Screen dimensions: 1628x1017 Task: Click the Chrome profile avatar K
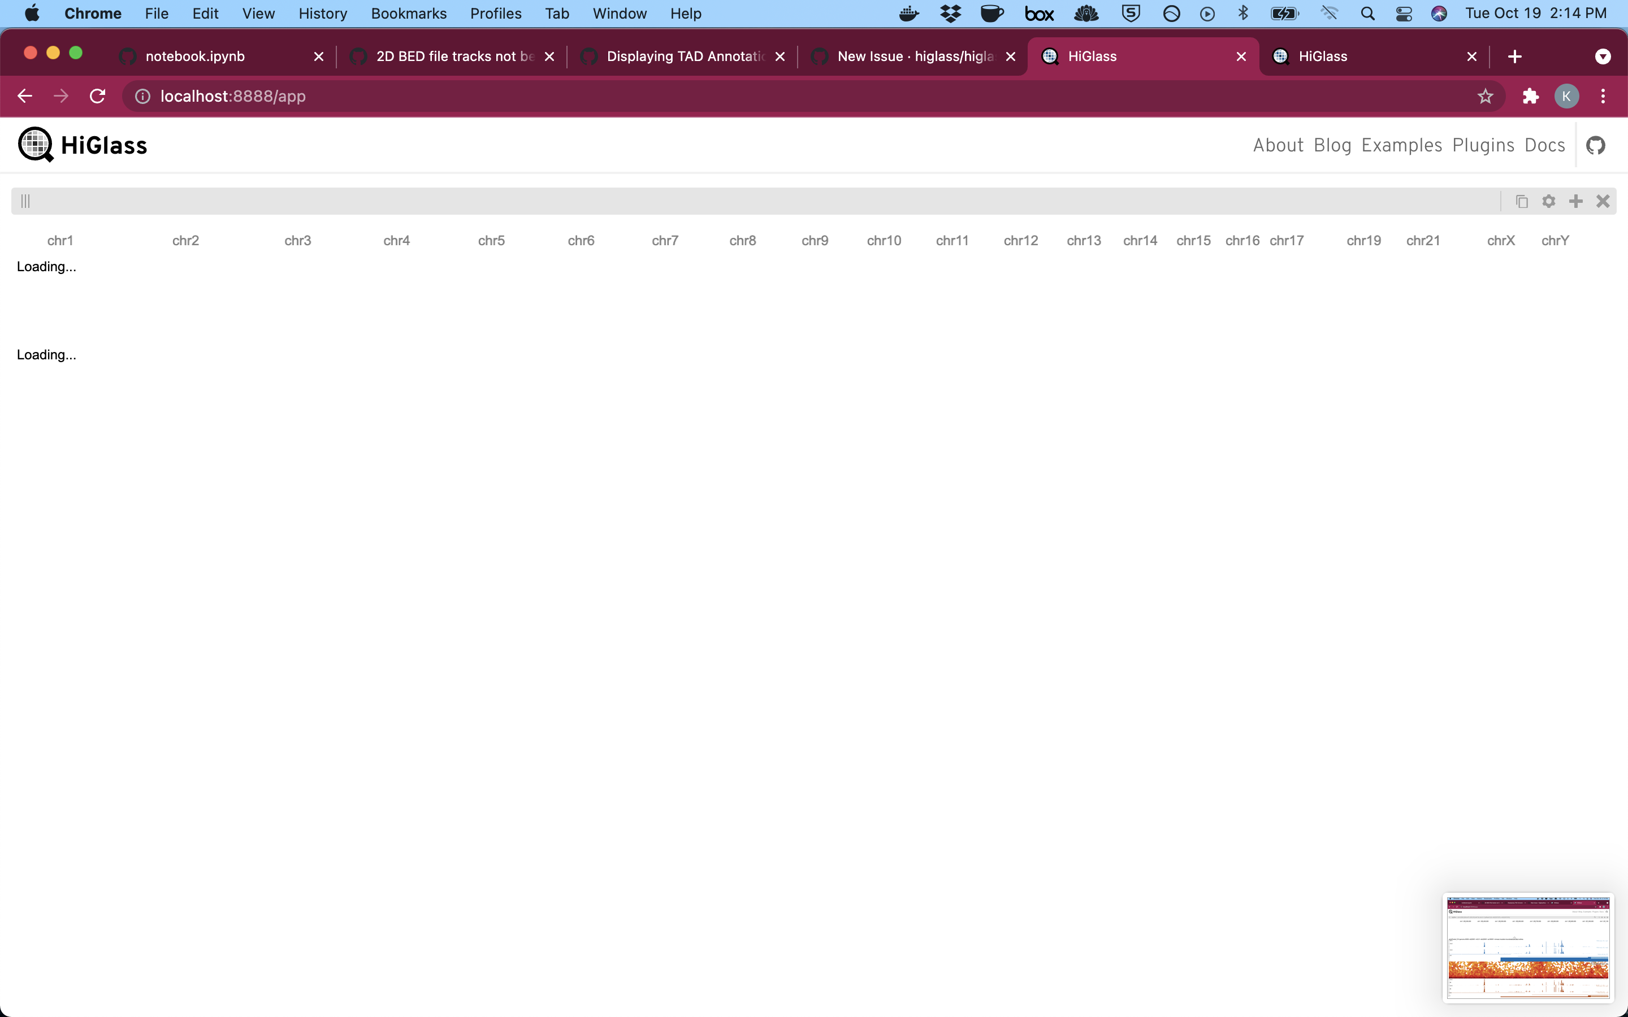pyautogui.click(x=1566, y=95)
